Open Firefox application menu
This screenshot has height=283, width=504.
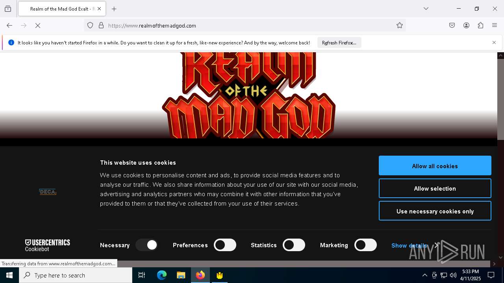click(495, 26)
